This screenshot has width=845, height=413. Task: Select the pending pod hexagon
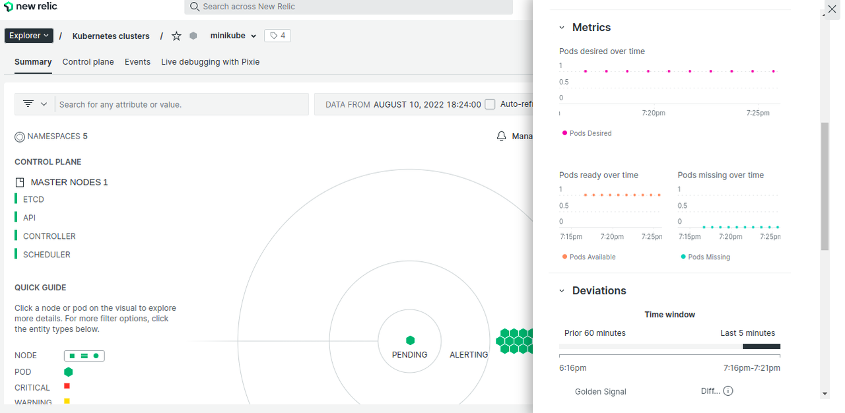tap(410, 340)
